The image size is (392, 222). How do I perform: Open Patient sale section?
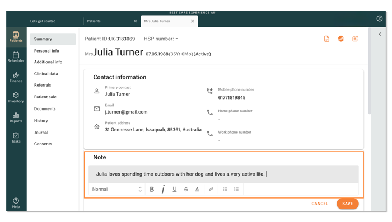point(45,97)
